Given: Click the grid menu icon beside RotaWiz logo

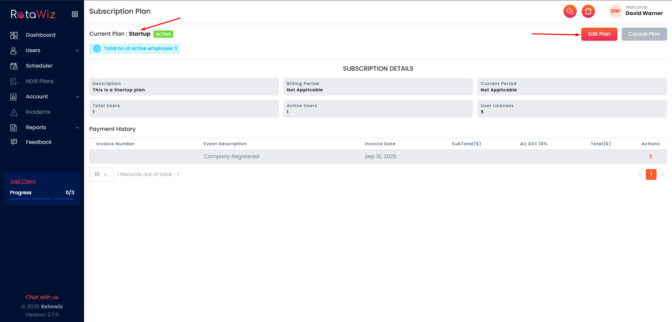Looking at the screenshot, I should [x=75, y=14].
